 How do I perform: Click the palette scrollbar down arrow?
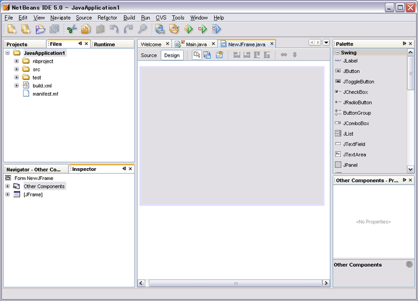410,169
